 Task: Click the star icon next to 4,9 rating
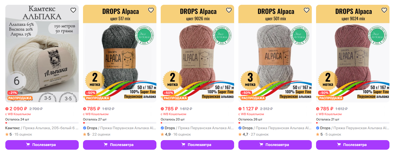click(162, 134)
